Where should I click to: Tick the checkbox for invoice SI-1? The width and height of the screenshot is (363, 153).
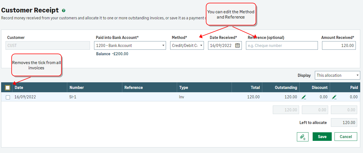click(x=8, y=97)
